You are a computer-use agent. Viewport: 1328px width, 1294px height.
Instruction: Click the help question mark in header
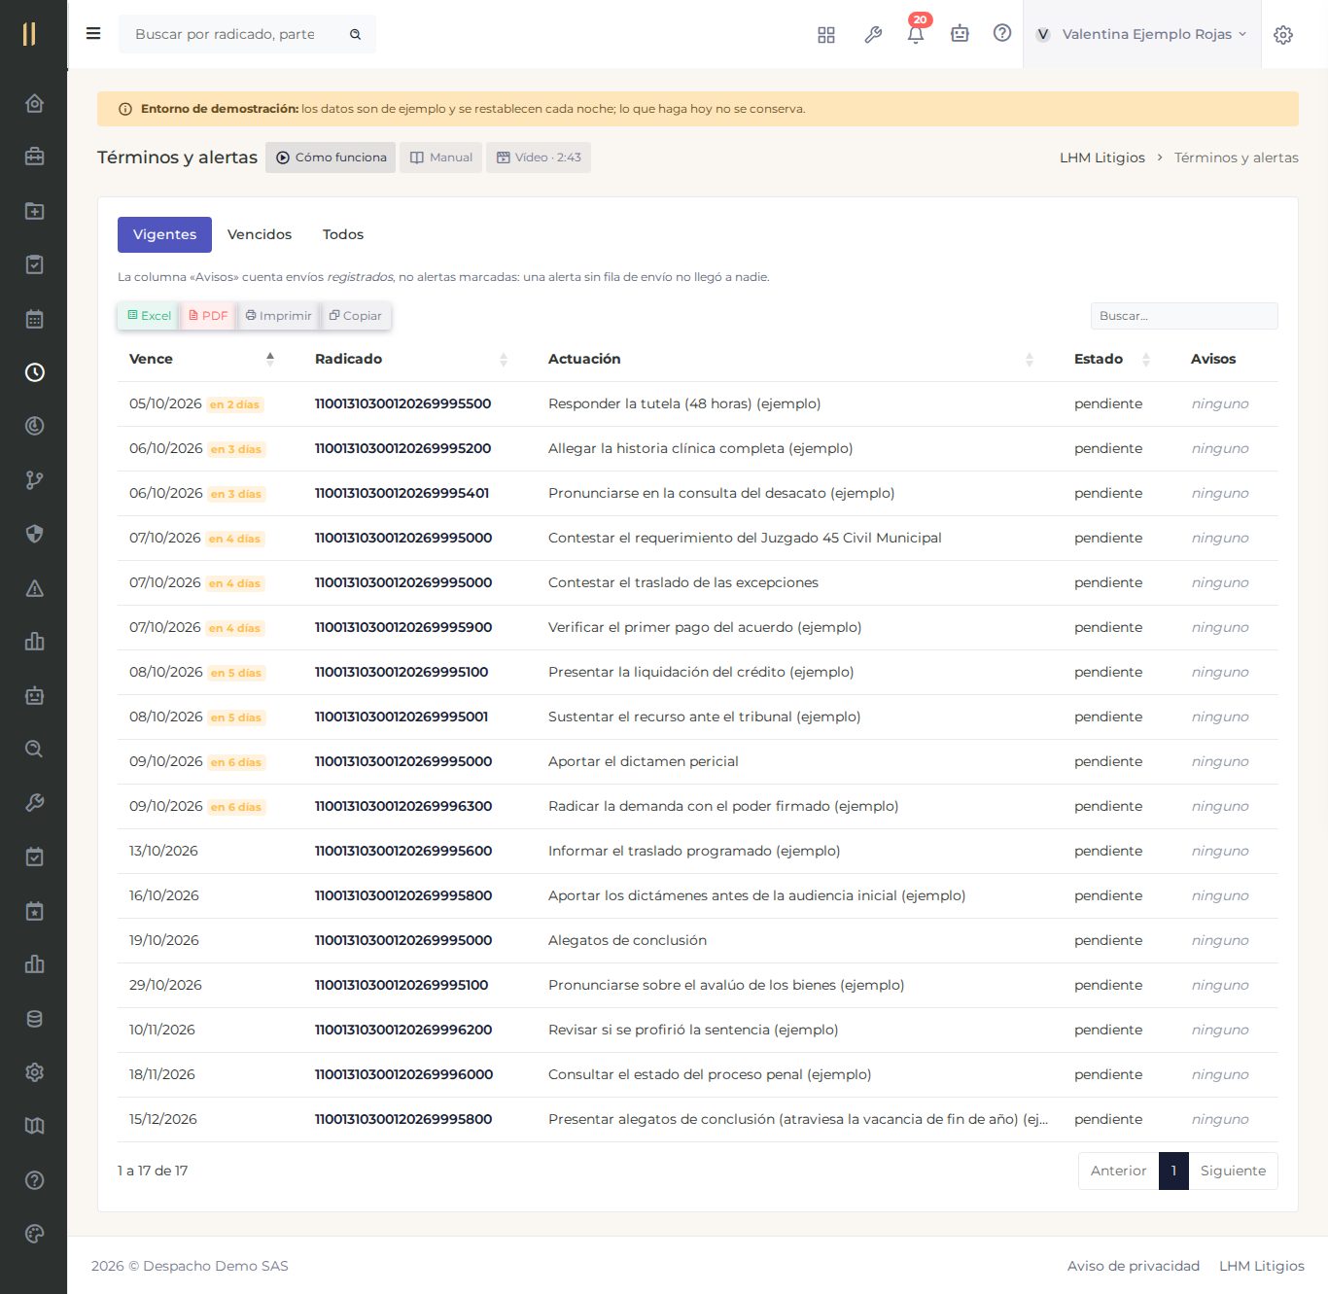(1002, 33)
